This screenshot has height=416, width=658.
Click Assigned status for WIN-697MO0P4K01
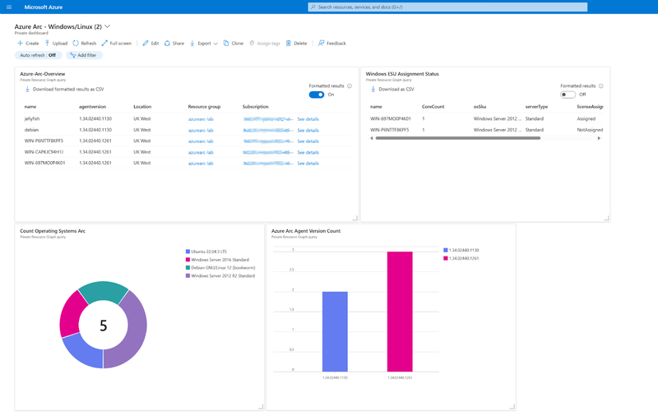(x=586, y=118)
